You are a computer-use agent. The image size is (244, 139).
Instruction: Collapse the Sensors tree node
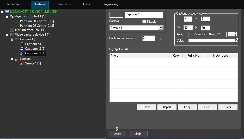(12, 59)
